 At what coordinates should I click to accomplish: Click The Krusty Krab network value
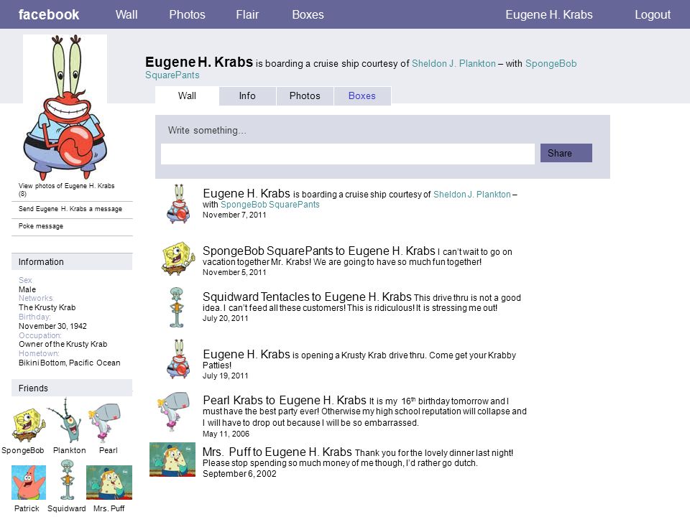click(47, 307)
